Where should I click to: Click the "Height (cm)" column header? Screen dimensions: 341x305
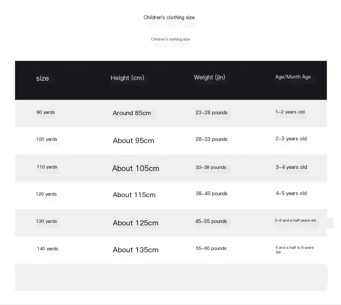(127, 78)
